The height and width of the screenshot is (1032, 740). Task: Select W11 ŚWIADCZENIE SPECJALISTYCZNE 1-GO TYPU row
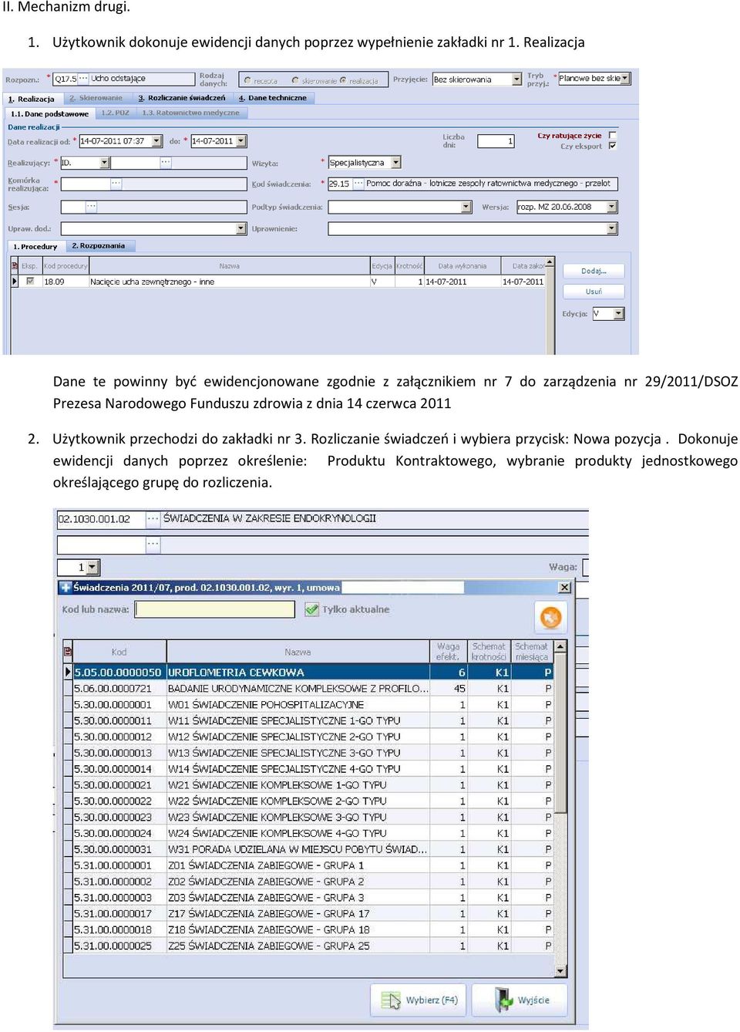click(x=308, y=721)
